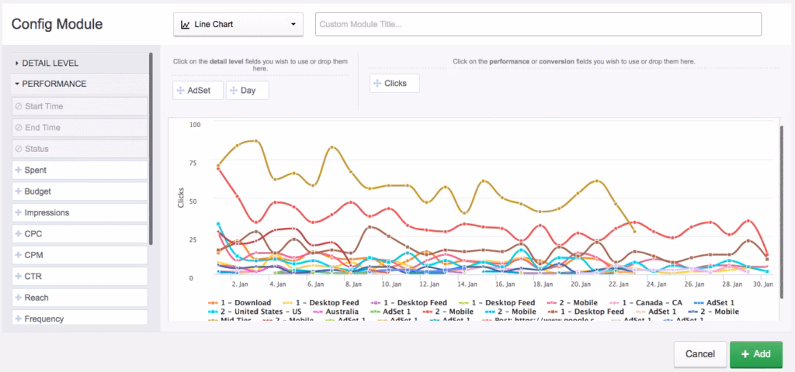Screen dimensions: 795x372
Task: Click the move handle icon on Clicks chip
Action: click(x=377, y=83)
